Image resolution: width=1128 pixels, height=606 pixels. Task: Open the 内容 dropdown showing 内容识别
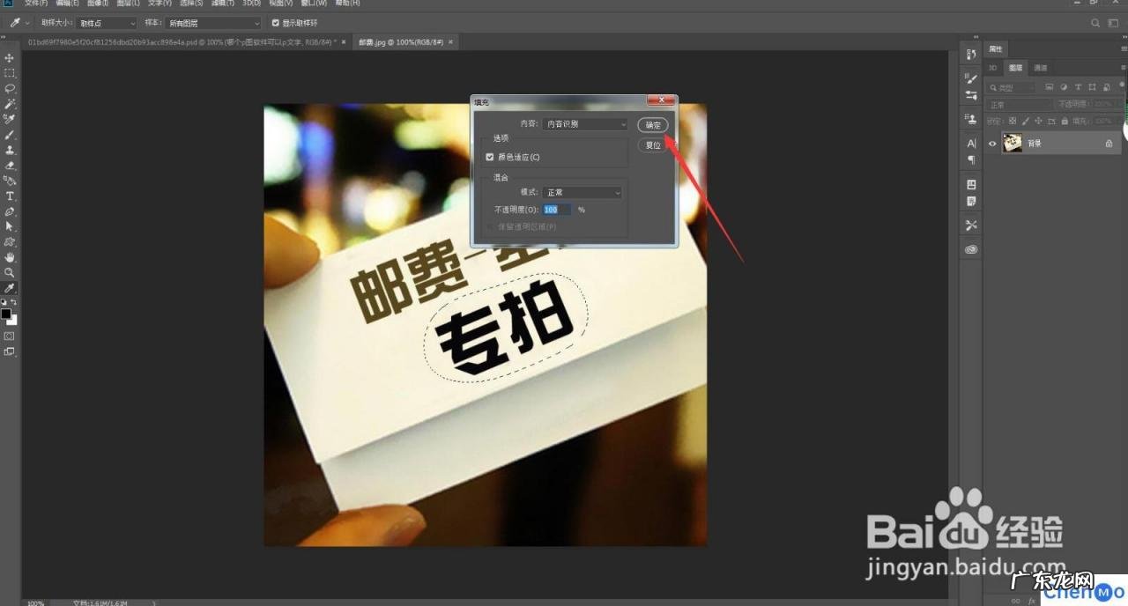click(x=586, y=123)
